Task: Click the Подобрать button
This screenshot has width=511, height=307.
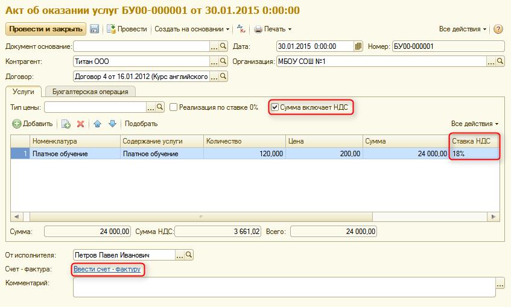Action: 141,124
